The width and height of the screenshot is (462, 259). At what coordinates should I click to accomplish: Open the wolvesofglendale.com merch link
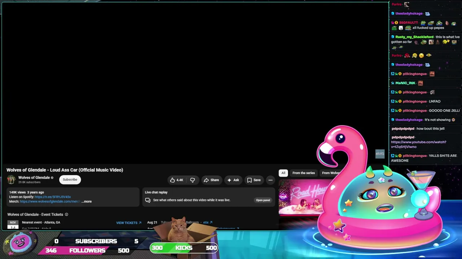(x=50, y=201)
